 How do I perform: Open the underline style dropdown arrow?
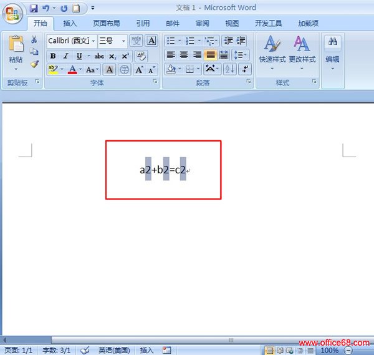pyautogui.click(x=89, y=56)
